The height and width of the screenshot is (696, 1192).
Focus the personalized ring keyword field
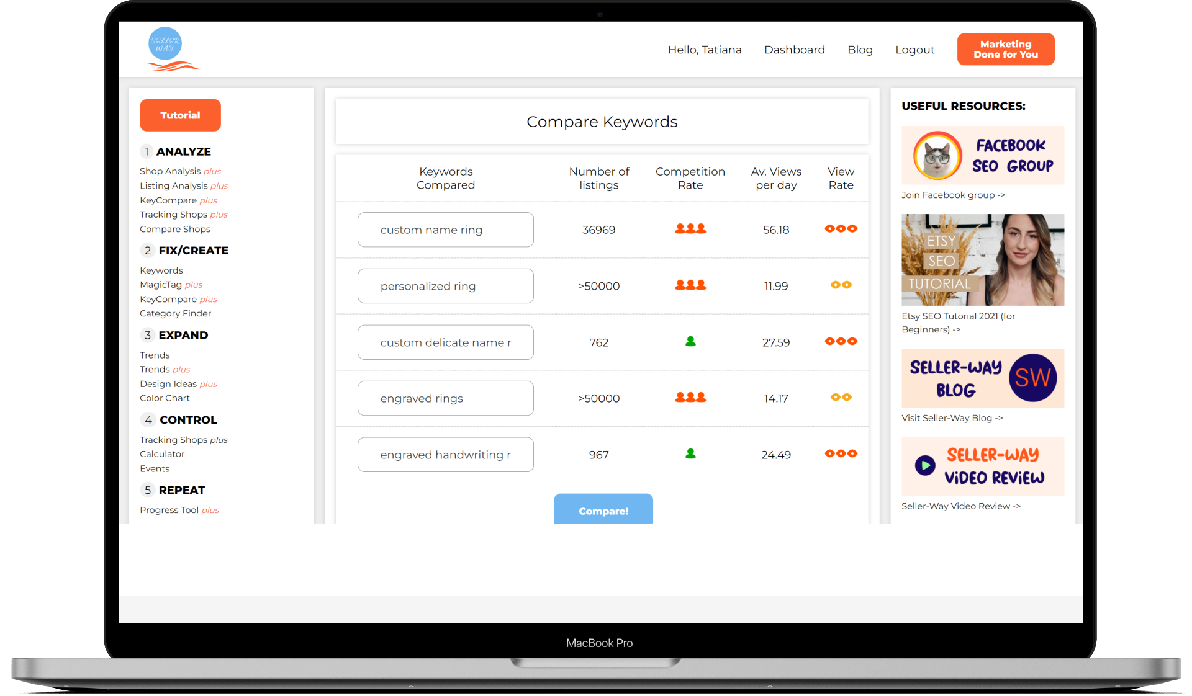click(x=445, y=286)
